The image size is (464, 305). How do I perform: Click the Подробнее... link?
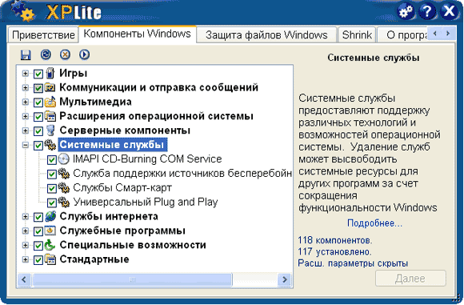374,223
